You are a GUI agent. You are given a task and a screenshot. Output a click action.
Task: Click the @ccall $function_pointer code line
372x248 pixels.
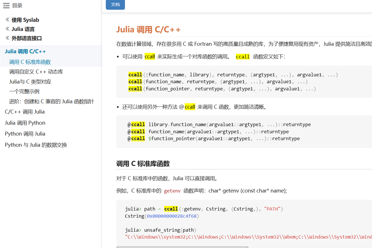click(214, 138)
